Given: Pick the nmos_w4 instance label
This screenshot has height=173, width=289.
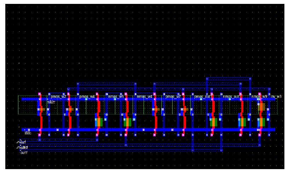Looking at the screenshot, I should 144,96.
